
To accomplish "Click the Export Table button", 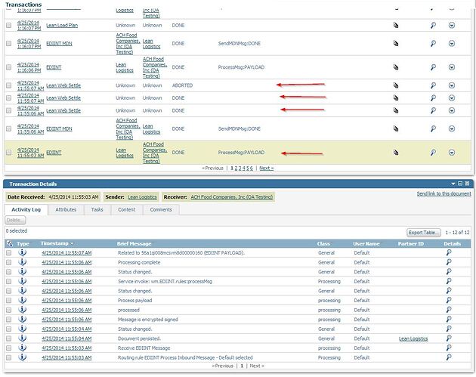I will (423, 233).
